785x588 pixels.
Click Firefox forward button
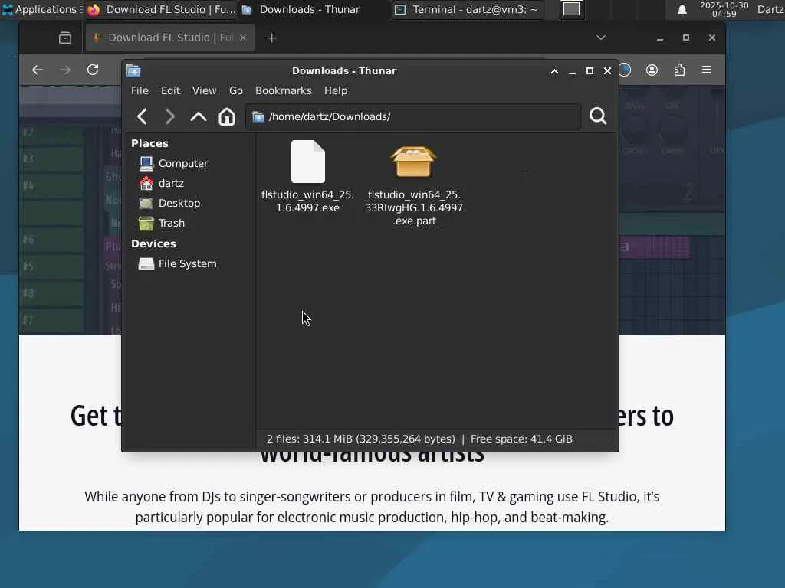[x=65, y=70]
